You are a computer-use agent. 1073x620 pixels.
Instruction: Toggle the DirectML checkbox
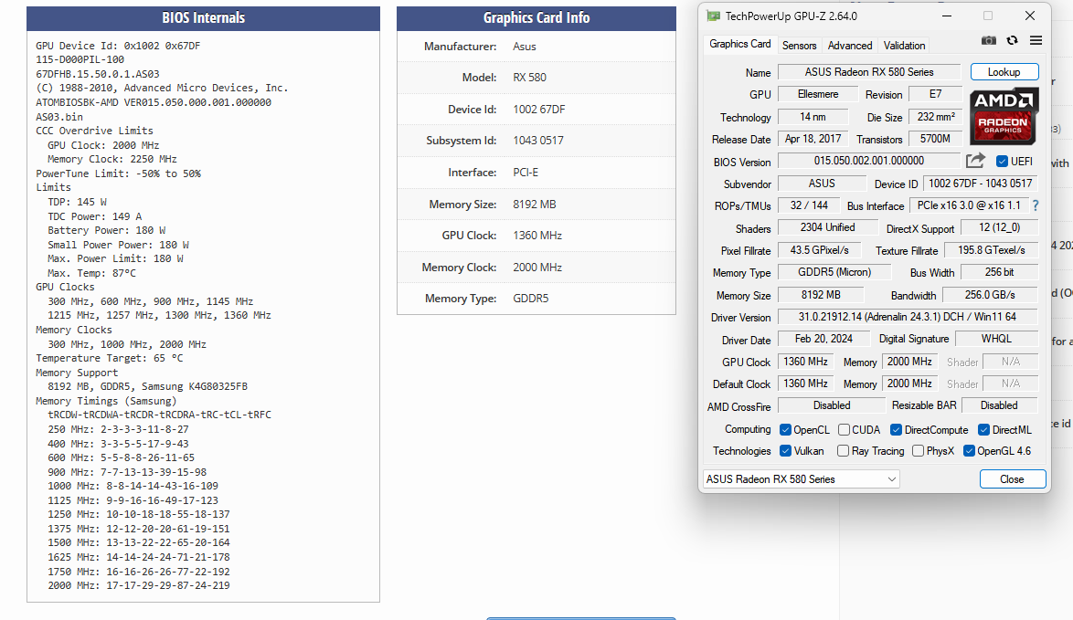tap(983, 430)
